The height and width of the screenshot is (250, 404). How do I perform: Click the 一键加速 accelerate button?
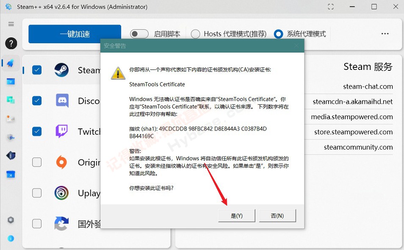point(75,34)
